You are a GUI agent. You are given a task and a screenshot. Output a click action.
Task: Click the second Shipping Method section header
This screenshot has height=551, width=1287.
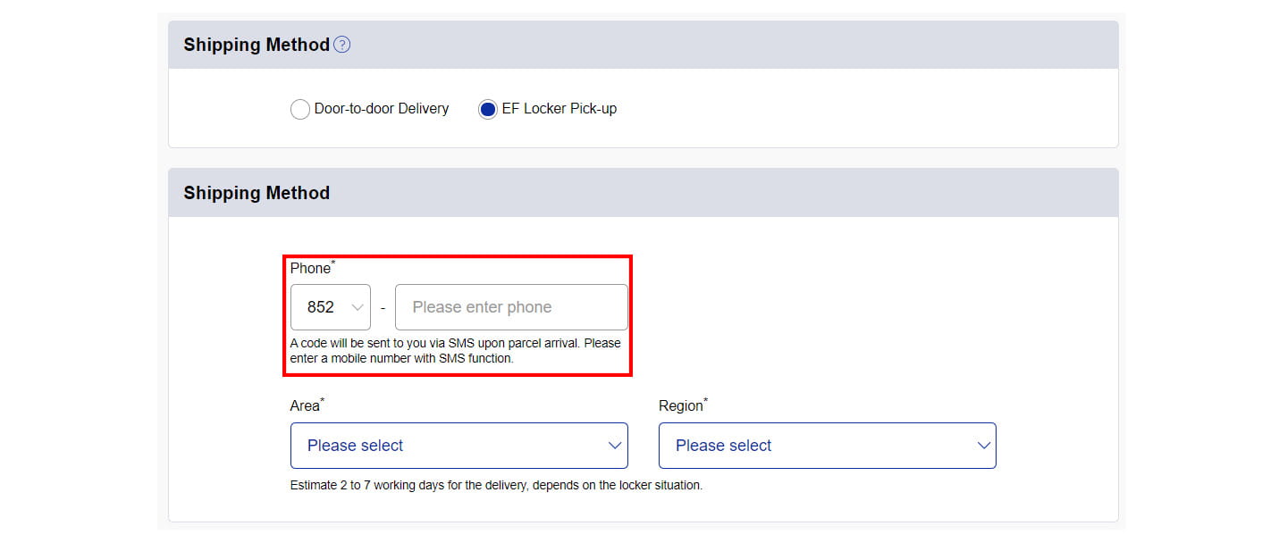pos(643,193)
